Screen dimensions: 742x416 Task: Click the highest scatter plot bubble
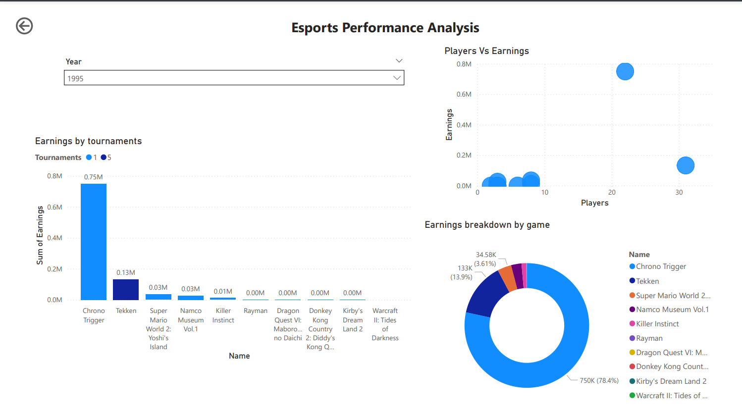click(625, 71)
